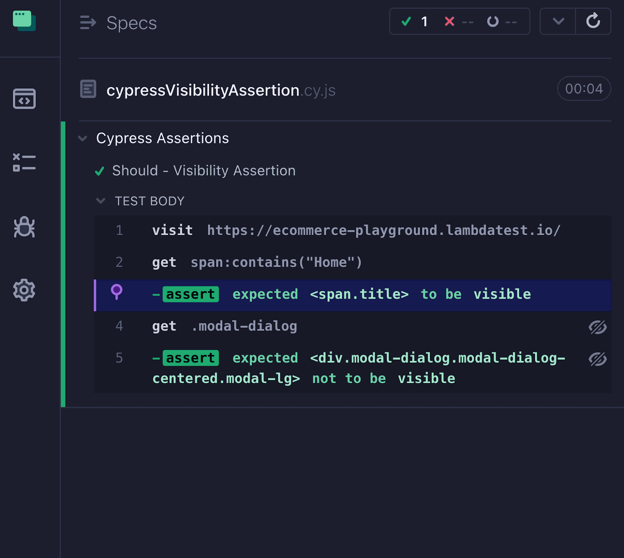Click the Specs header label
Viewport: 624px width, 558px height.
tap(132, 23)
